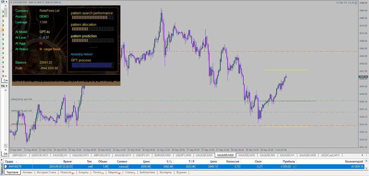Click the highlighted symbol icon in Market Watch
The height and width of the screenshot is (176, 369).
tap(3, 30)
